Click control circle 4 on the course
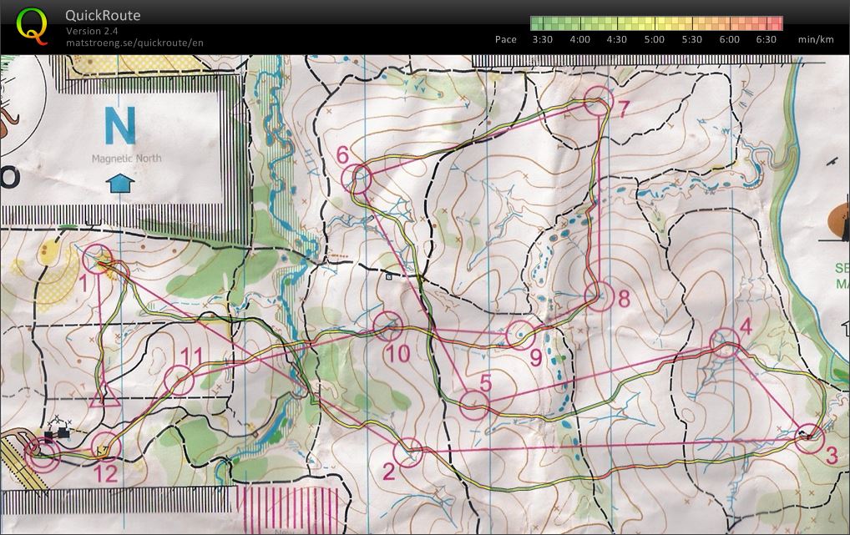Viewport: 850px width, 535px height. 725,342
